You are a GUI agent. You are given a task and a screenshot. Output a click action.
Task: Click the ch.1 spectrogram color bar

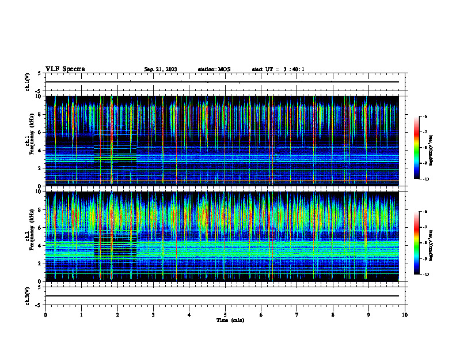coord(417,148)
